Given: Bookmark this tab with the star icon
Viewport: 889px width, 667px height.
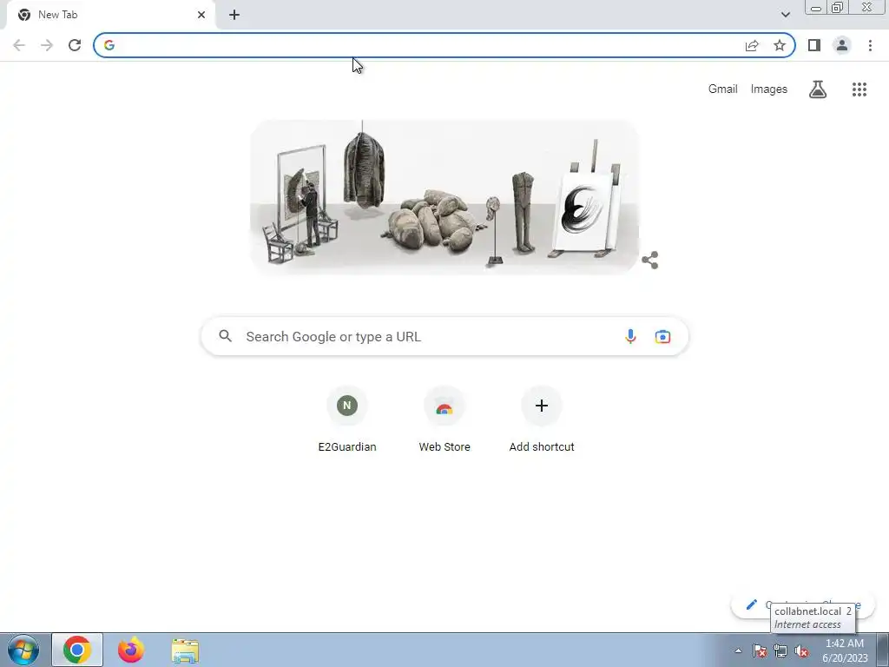Looking at the screenshot, I should coord(780,45).
